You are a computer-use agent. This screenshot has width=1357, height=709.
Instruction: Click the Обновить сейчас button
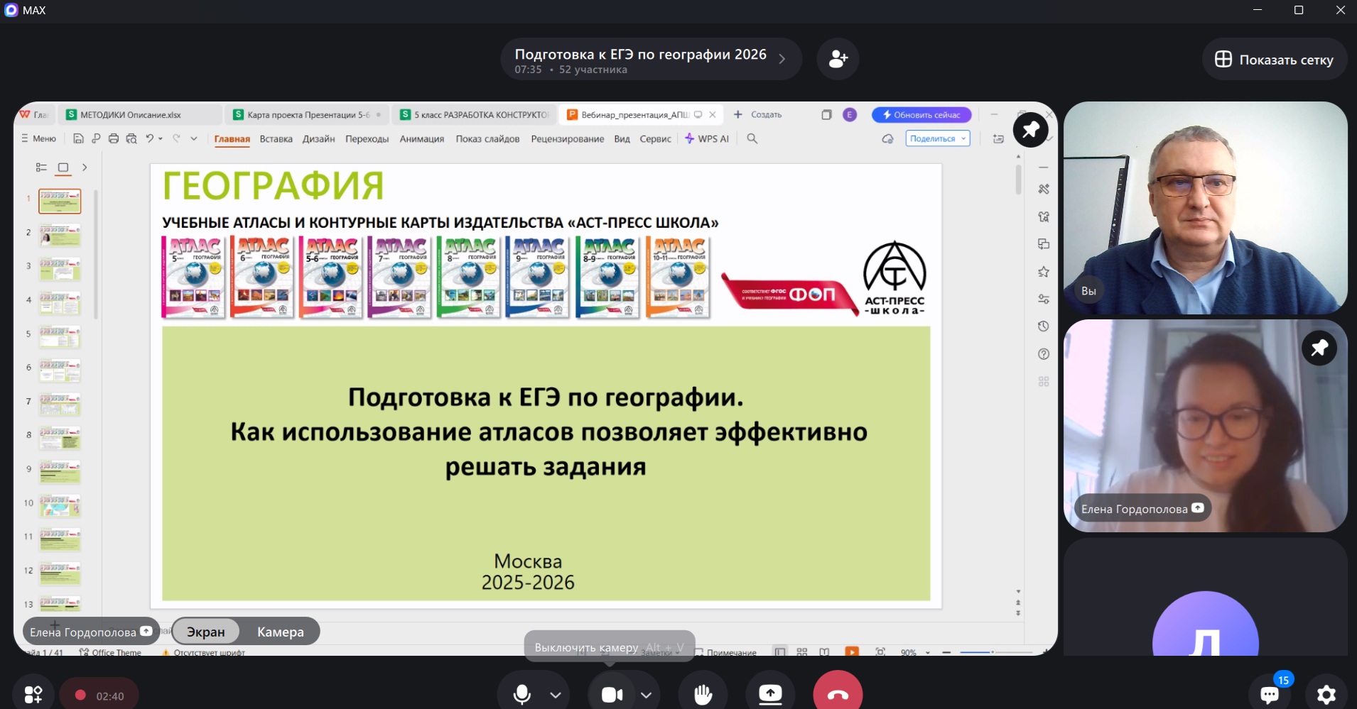(921, 114)
